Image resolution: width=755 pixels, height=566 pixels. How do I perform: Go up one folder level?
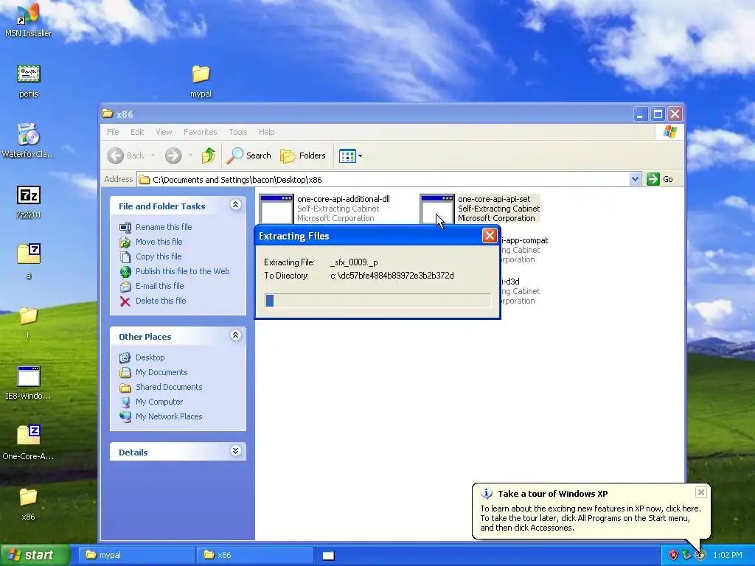point(208,156)
